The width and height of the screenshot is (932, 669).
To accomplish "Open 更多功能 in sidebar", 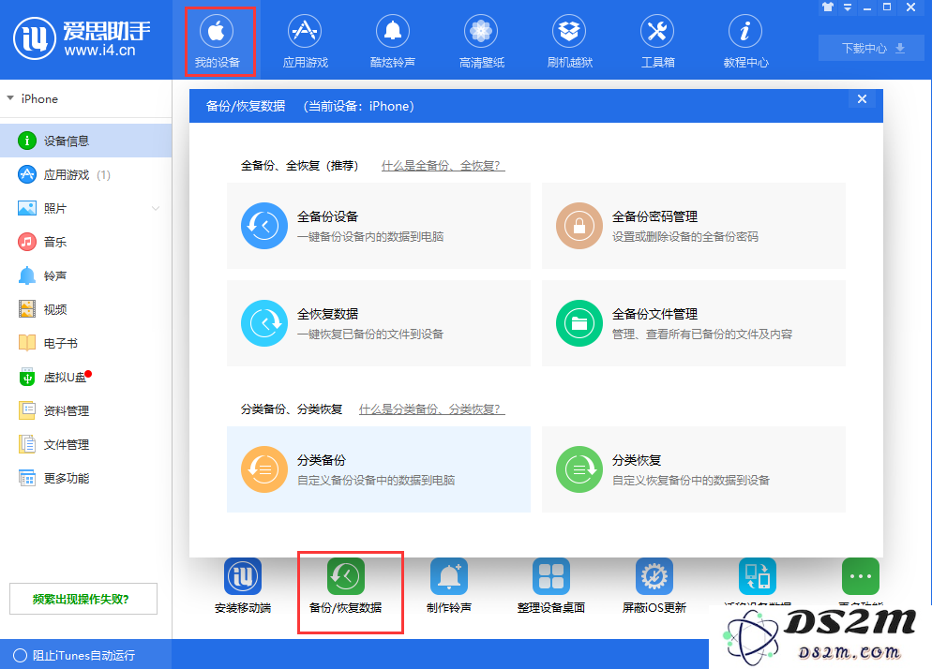I will pyautogui.click(x=85, y=478).
